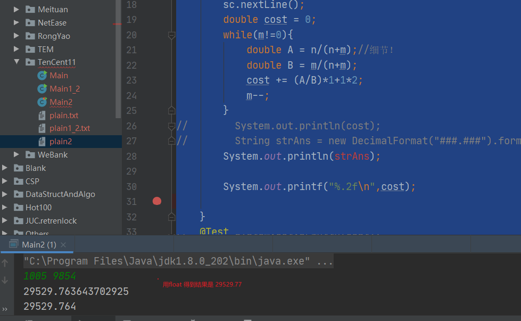Open the Main class in tree
Screen dimensions: 521x321
pos(59,76)
